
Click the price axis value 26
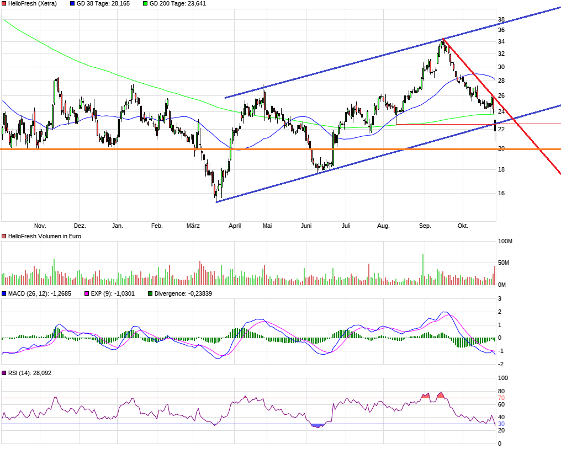click(501, 96)
